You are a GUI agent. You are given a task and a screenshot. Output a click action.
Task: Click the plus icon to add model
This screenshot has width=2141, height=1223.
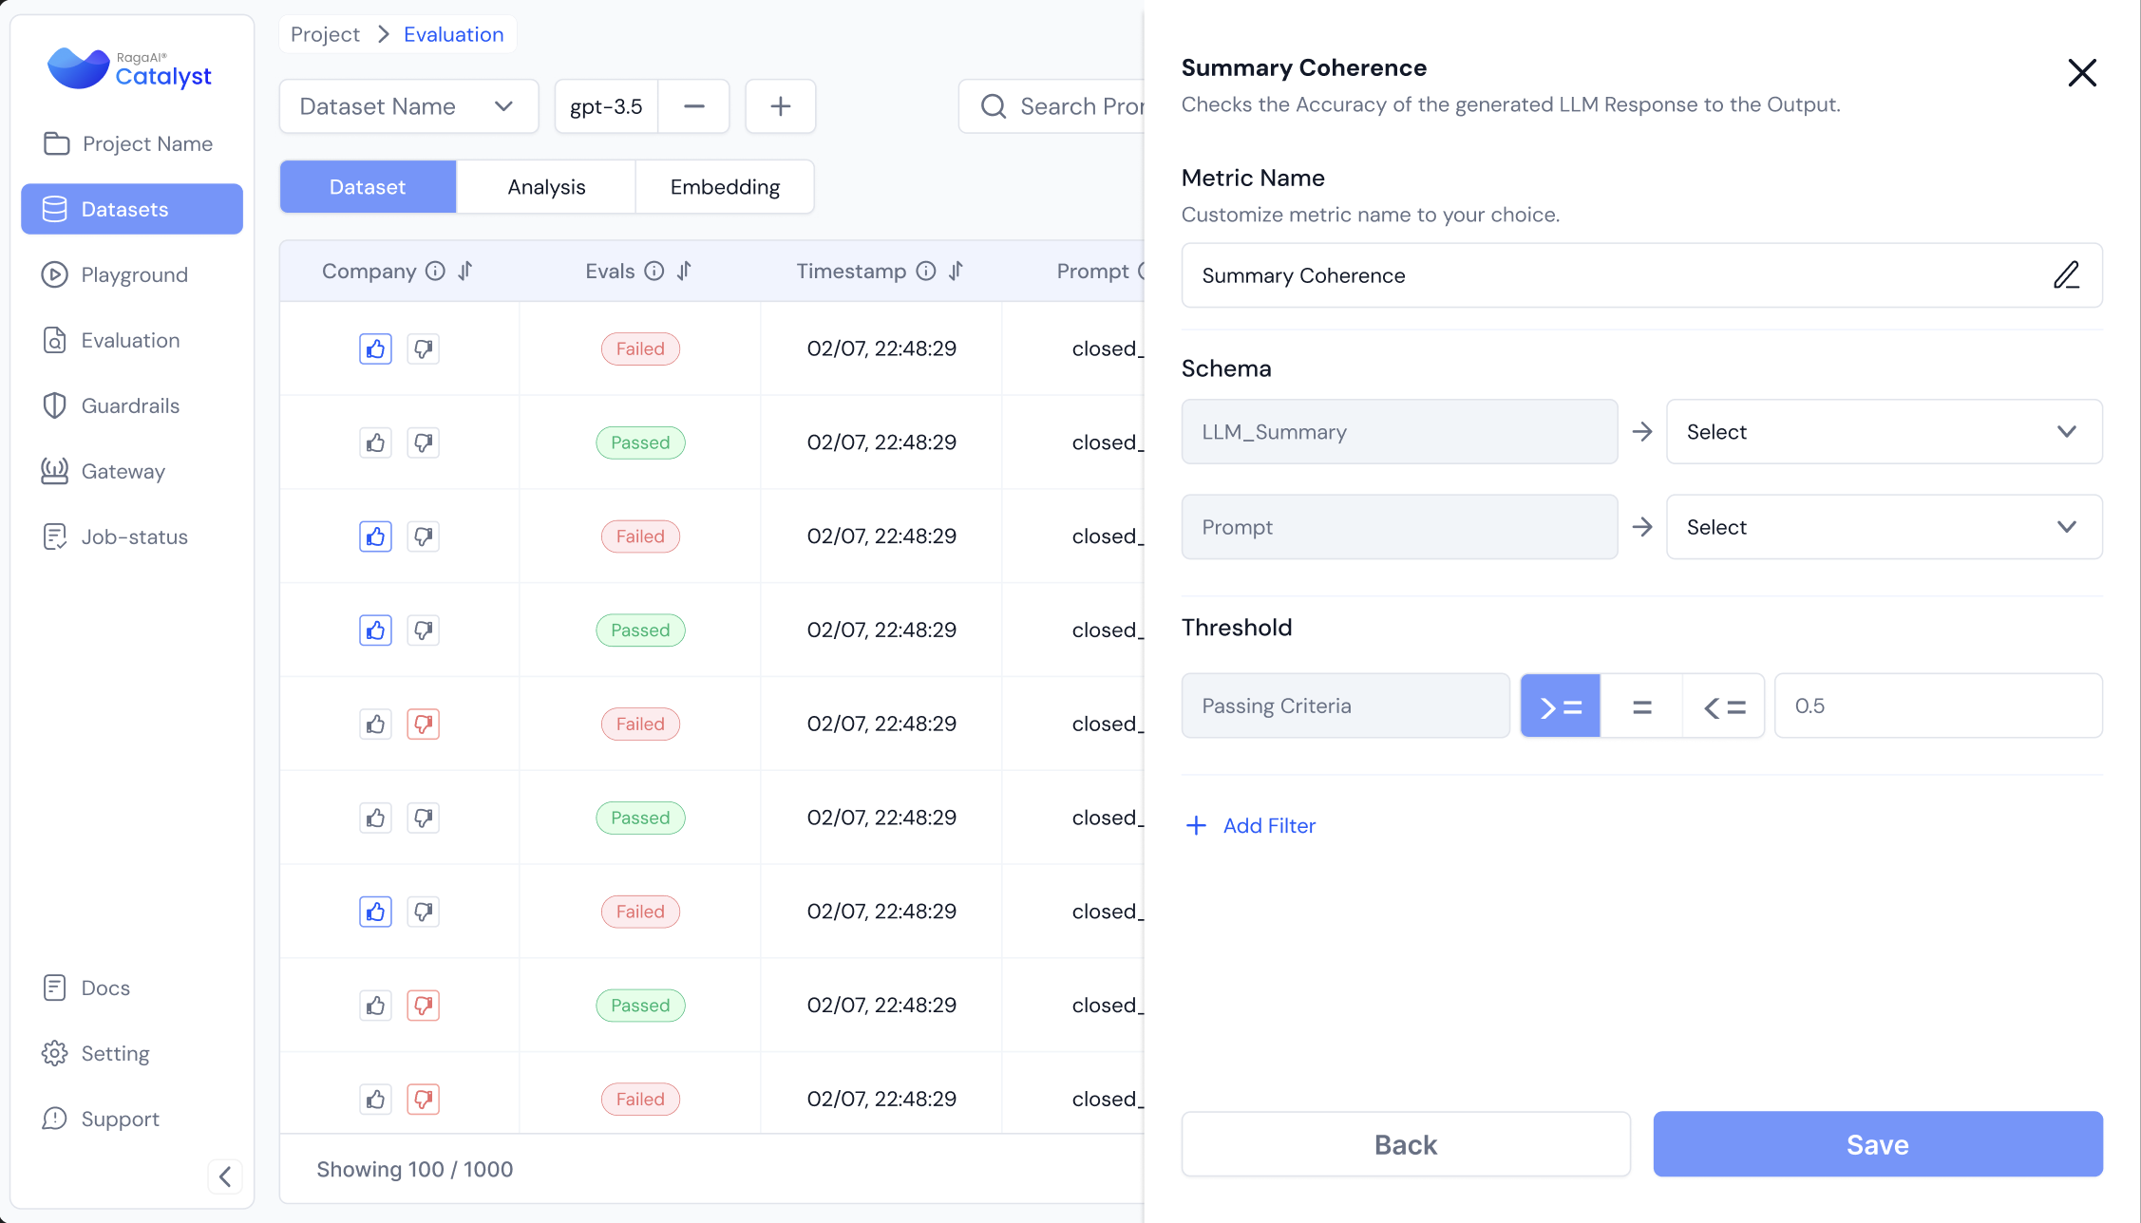tap(780, 106)
